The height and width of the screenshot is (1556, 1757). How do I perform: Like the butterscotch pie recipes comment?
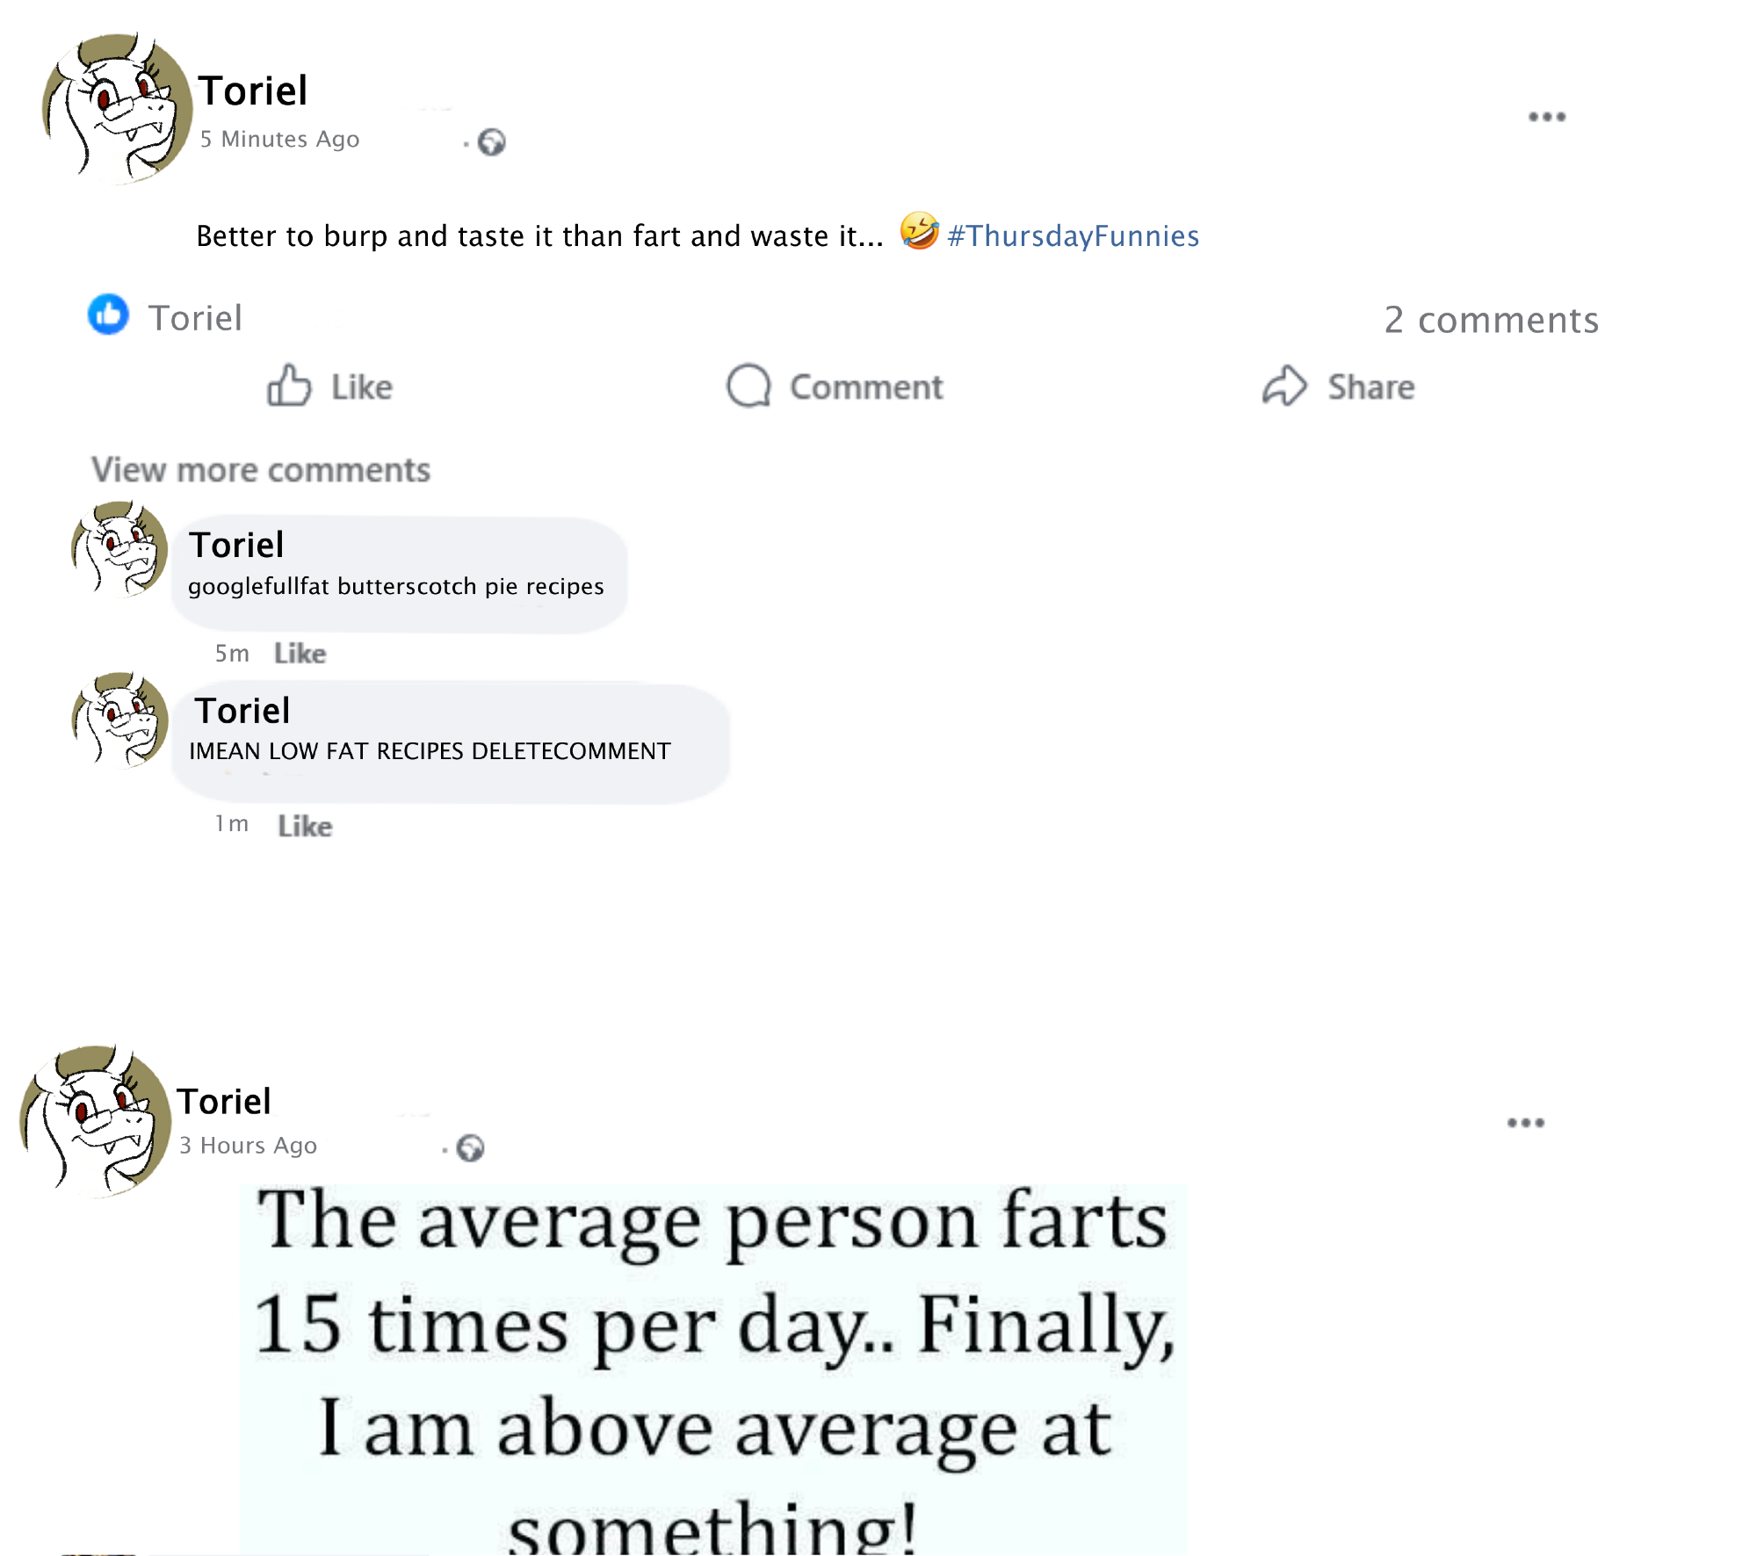point(300,654)
